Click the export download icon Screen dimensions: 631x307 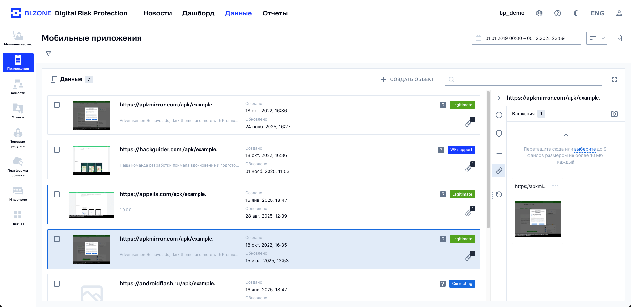pyautogui.click(x=619, y=38)
